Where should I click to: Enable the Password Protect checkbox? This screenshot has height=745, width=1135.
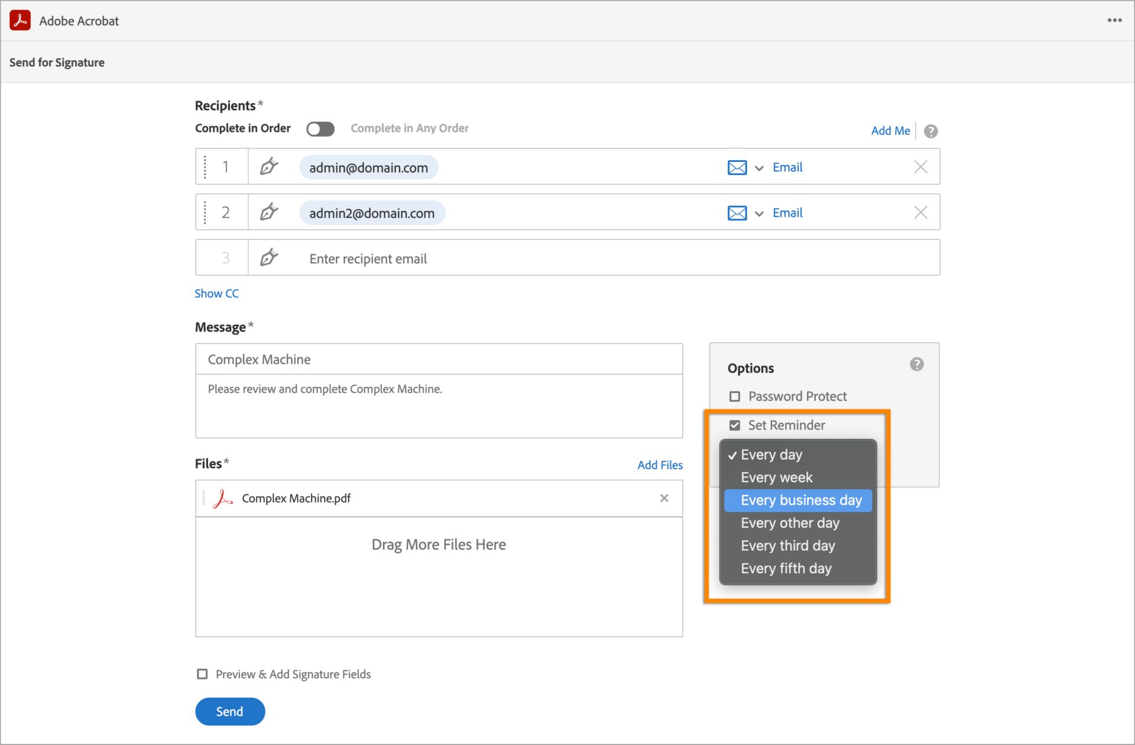coord(734,396)
